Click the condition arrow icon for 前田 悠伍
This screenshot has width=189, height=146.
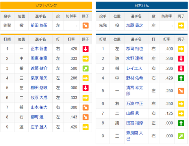(x=85, y=26)
